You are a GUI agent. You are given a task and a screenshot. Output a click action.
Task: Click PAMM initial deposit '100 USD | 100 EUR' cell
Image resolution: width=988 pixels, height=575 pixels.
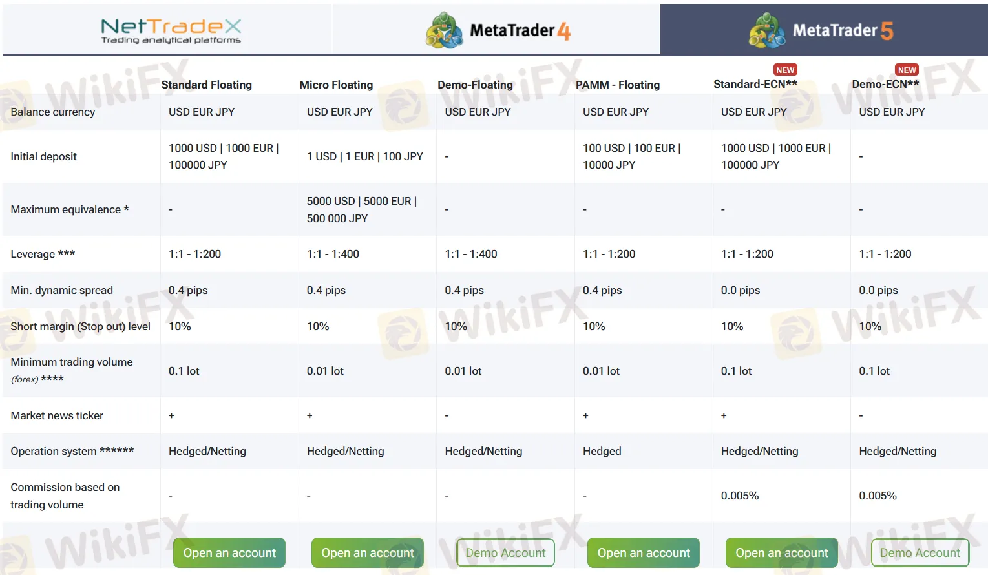[632, 156]
